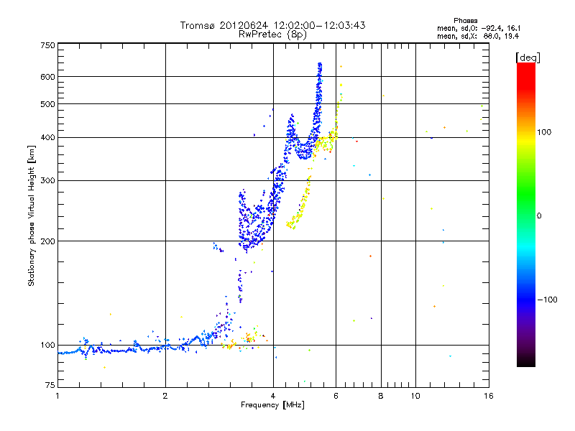
Task: Click the Stationary phase Virtual Height axis label
Action: pyautogui.click(x=32, y=217)
